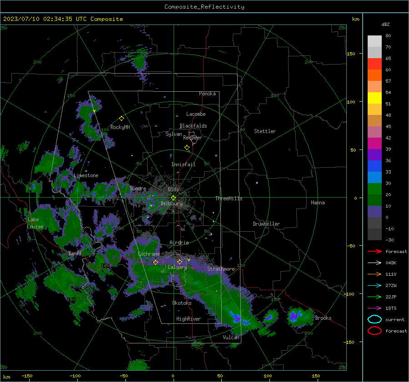The width and height of the screenshot is (409, 382).
Task: Click the Lake Louise label
Action: [35, 223]
